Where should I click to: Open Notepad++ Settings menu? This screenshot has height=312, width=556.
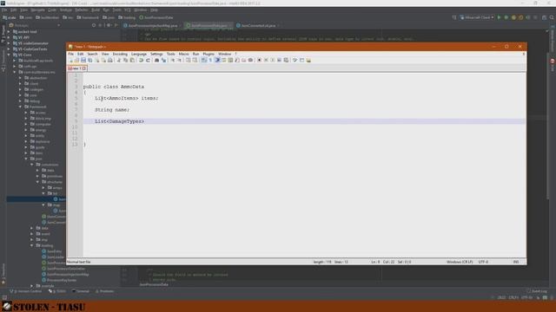click(156, 54)
